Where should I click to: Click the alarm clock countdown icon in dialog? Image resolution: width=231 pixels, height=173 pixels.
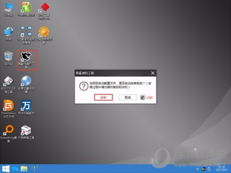point(143,97)
